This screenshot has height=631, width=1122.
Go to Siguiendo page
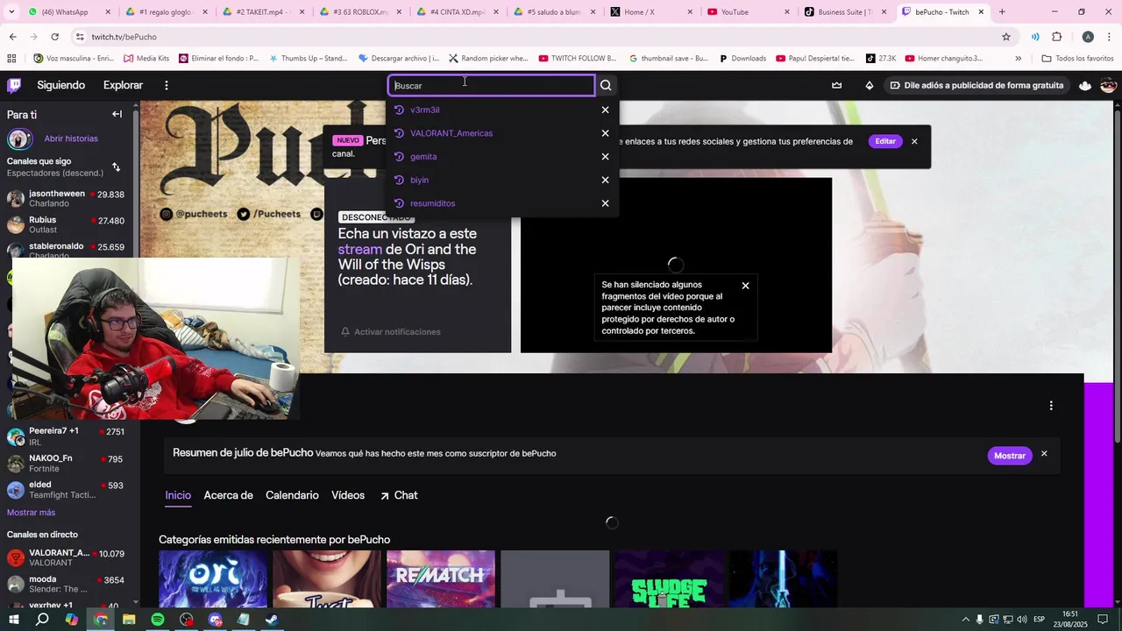[x=61, y=85]
